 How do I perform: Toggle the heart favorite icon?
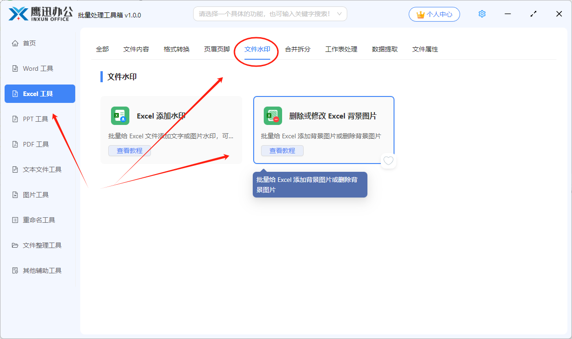[x=389, y=161]
